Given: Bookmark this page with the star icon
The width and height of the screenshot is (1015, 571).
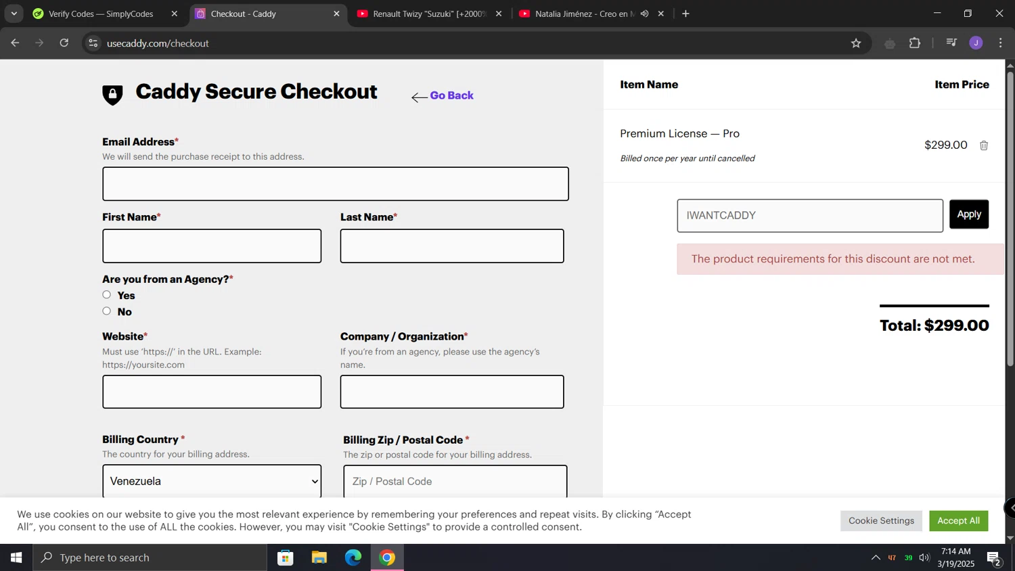Looking at the screenshot, I should (x=856, y=43).
